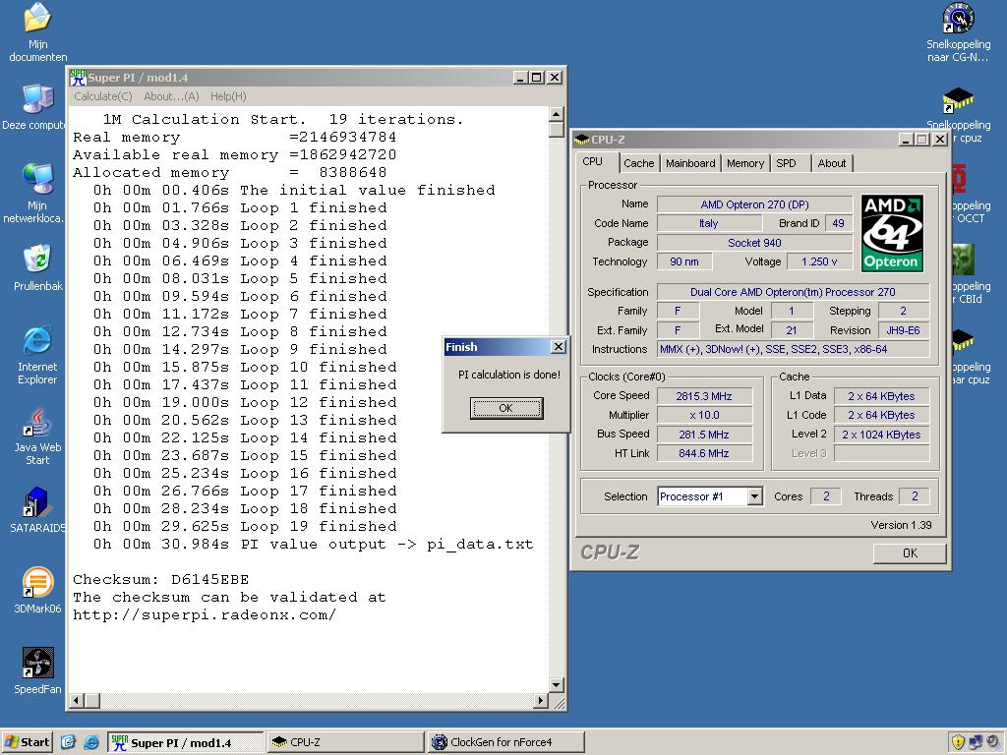Viewport: 1007px width, 755px height.
Task: Click the quick launch desktop icon in taskbar
Action: click(68, 742)
